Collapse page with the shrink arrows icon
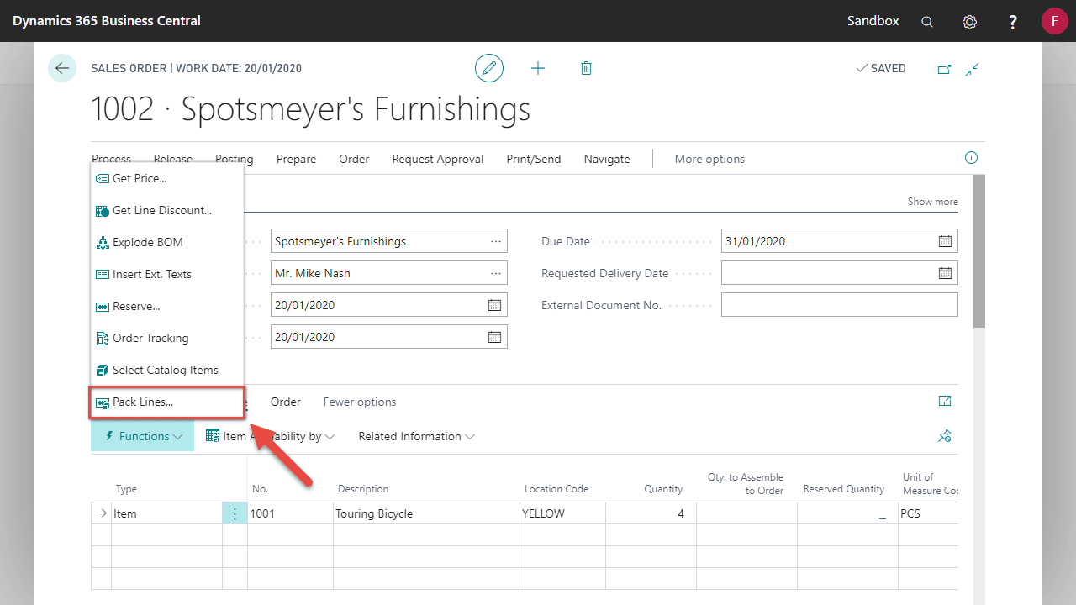The height and width of the screenshot is (605, 1076). click(973, 69)
